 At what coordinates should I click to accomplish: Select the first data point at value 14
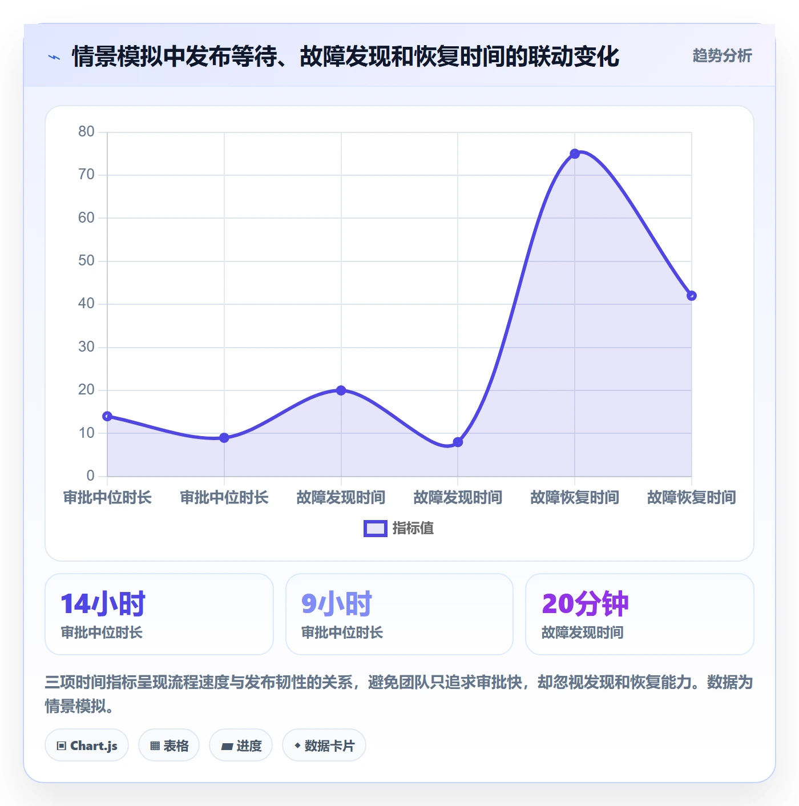(x=107, y=416)
